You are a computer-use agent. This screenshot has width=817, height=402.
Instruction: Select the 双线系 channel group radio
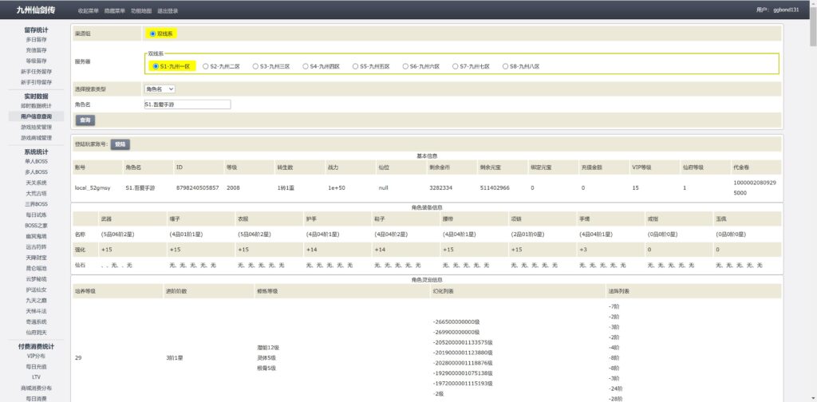(152, 33)
